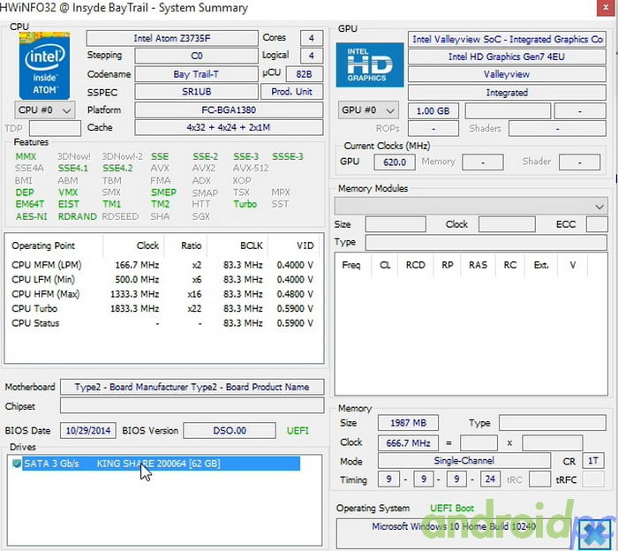The width and height of the screenshot is (618, 551).
Task: Click the Prod. Unit field
Action: tap(291, 92)
